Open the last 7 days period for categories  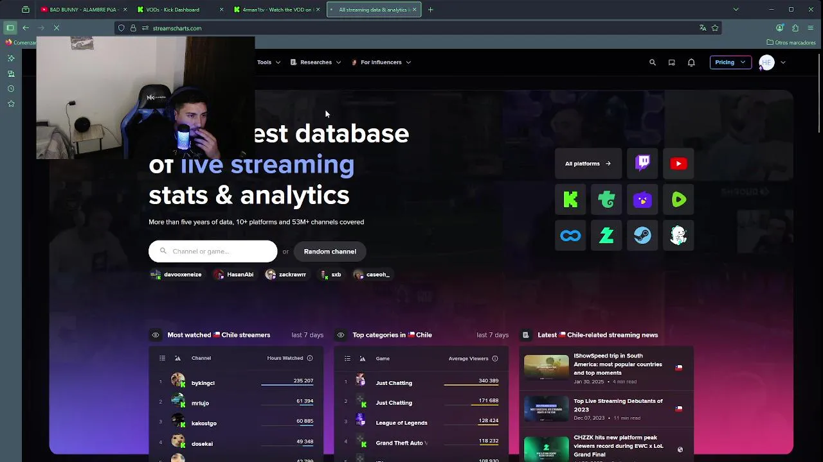tap(493, 335)
